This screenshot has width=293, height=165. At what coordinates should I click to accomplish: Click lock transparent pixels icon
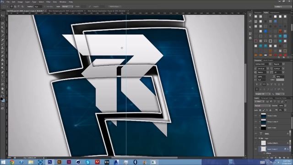pyautogui.click(x=260, y=110)
